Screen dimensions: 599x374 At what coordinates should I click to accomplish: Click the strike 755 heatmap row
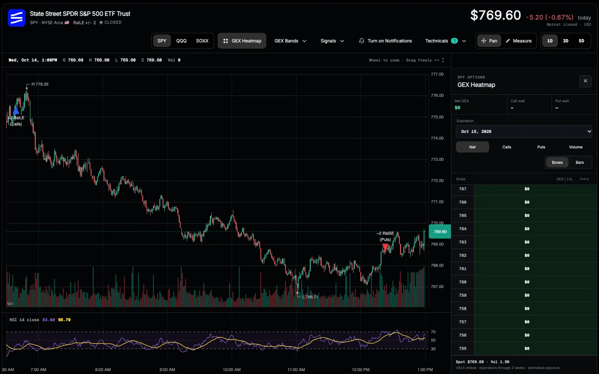coord(525,349)
